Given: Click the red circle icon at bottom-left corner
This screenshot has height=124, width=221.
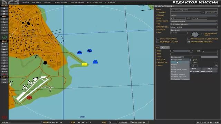Looking at the screenshot, I should 4,117.
